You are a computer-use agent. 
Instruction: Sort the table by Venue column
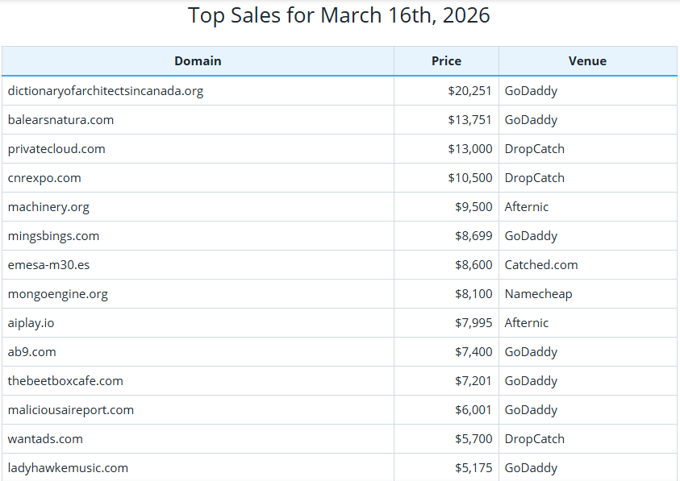[x=587, y=60]
